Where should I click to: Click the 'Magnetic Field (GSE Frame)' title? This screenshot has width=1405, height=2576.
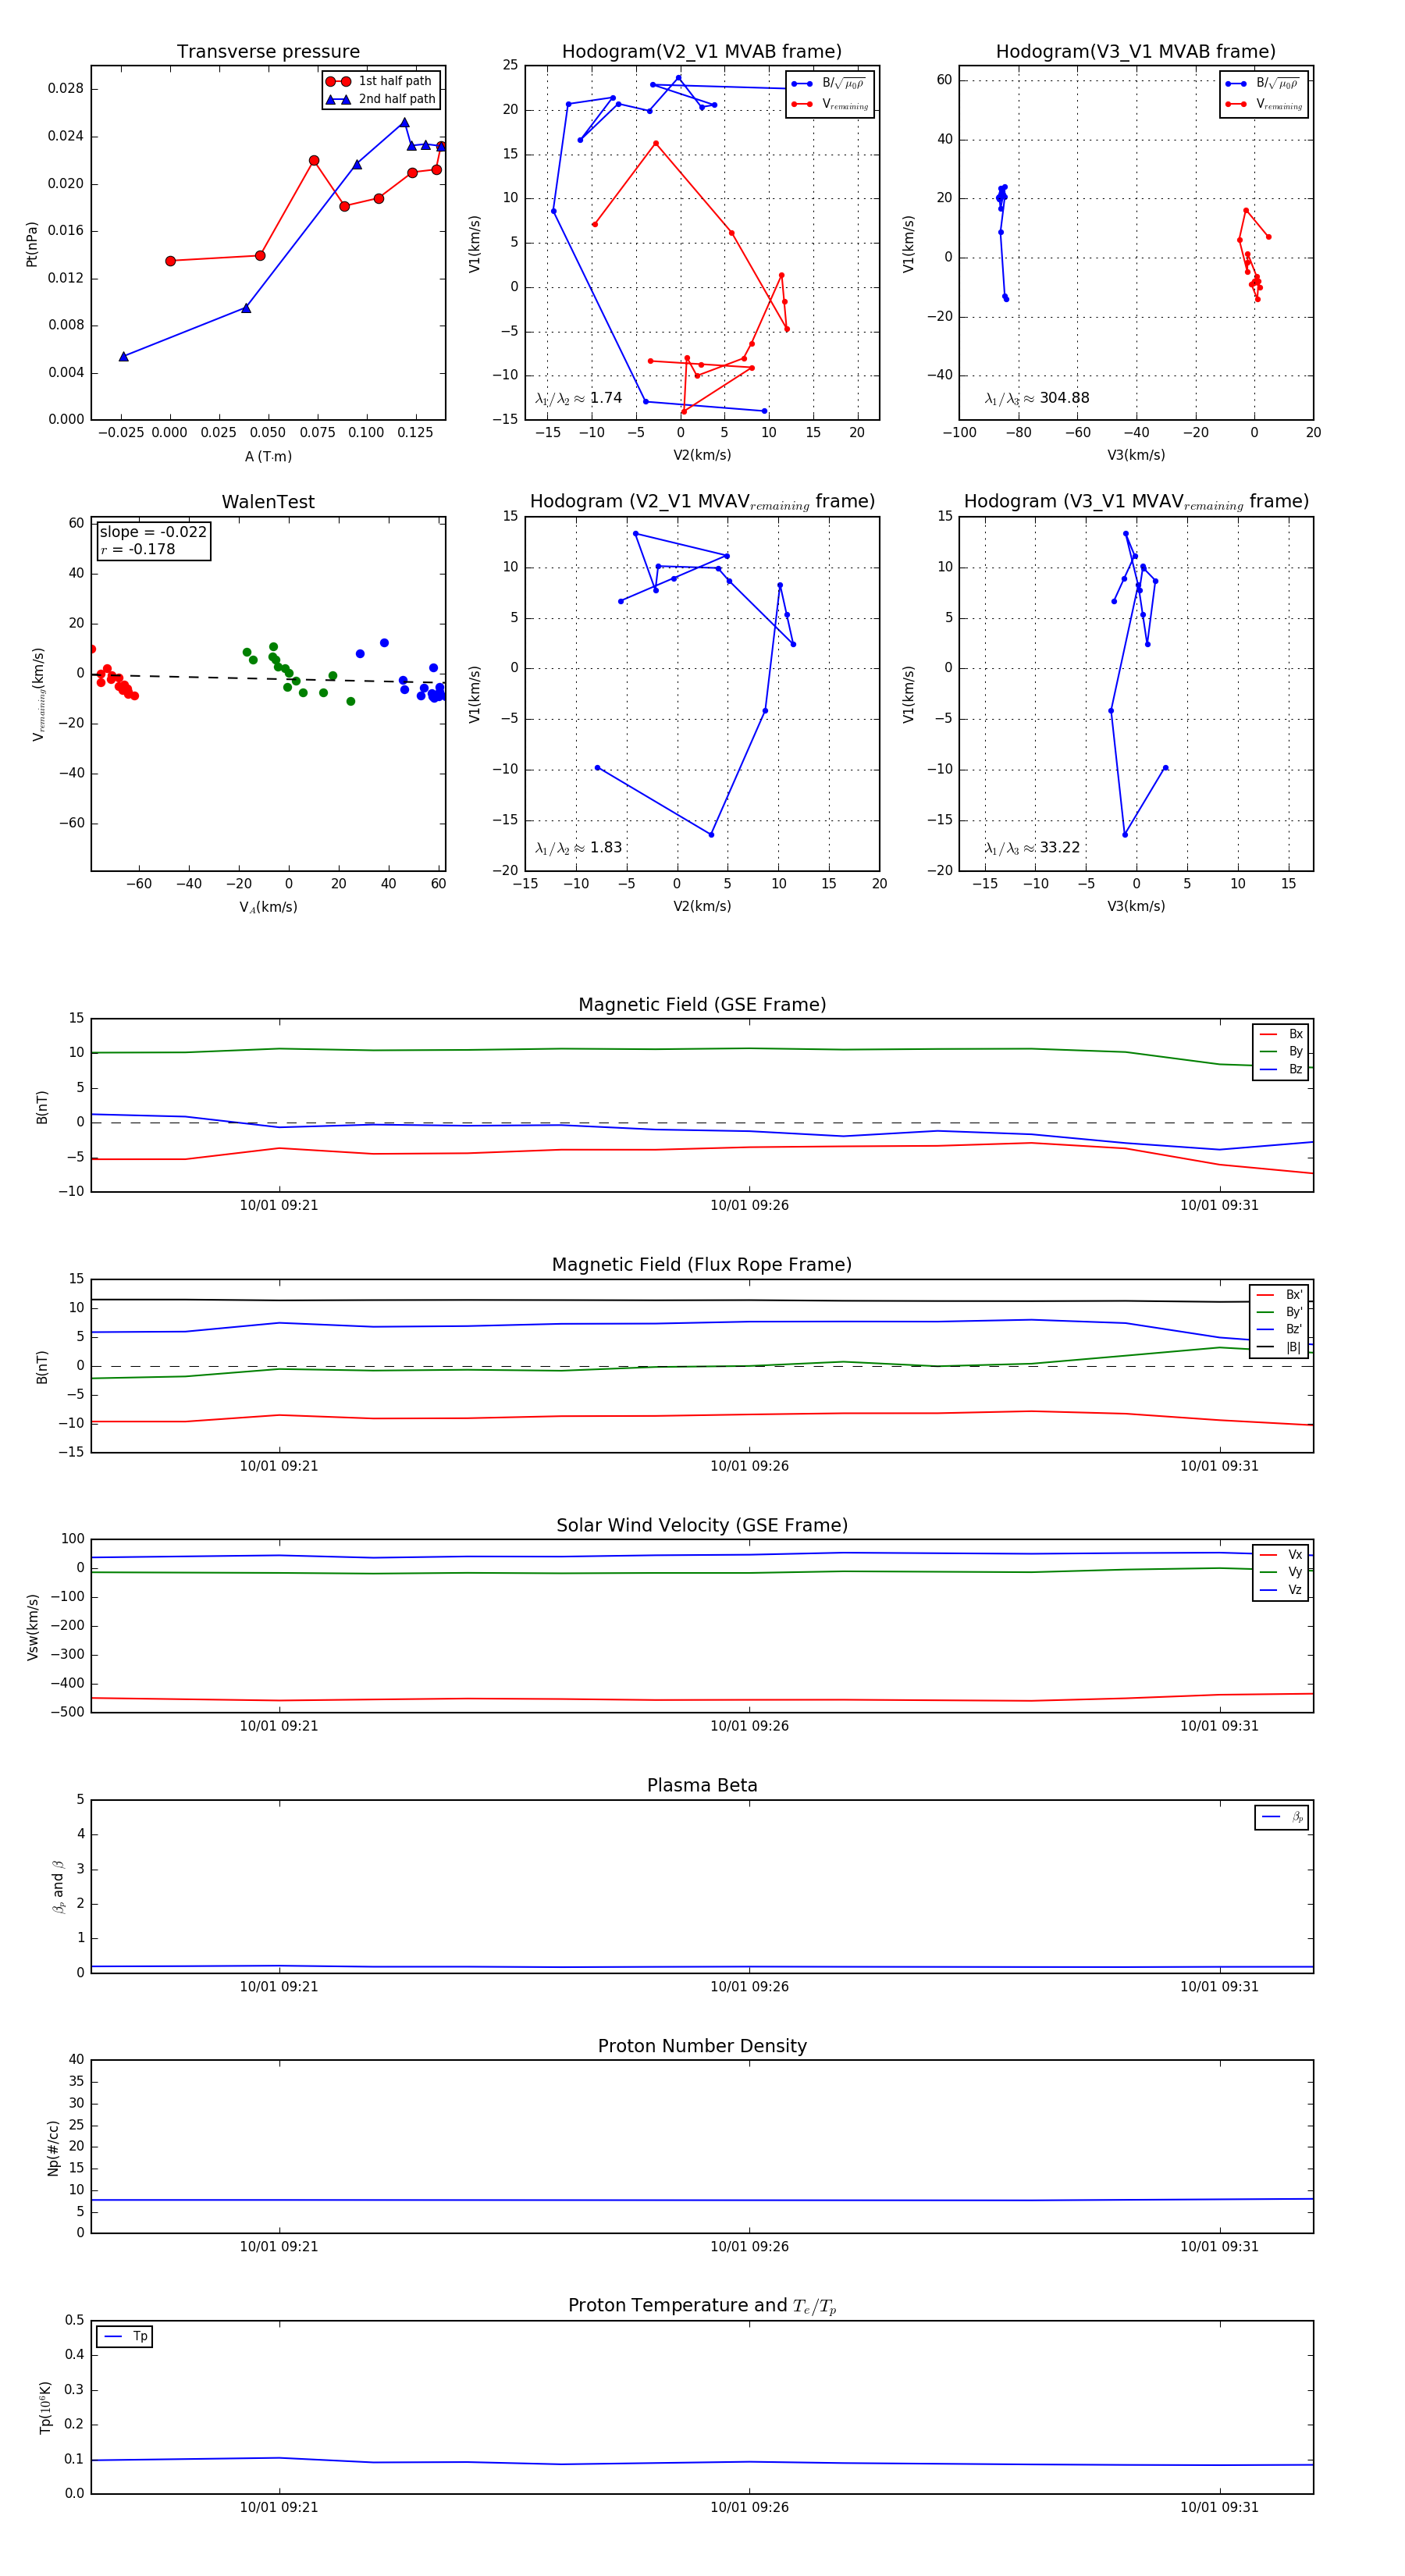702,1005
